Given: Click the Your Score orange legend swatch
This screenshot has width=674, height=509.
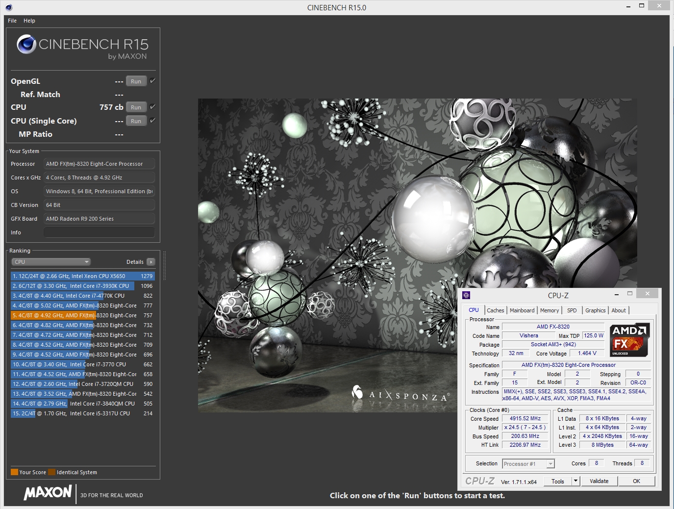Looking at the screenshot, I should coord(14,472).
